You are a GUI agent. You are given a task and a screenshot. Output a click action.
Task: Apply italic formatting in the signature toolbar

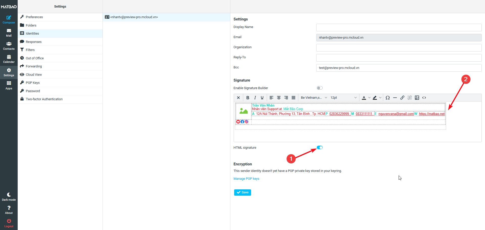click(255, 98)
